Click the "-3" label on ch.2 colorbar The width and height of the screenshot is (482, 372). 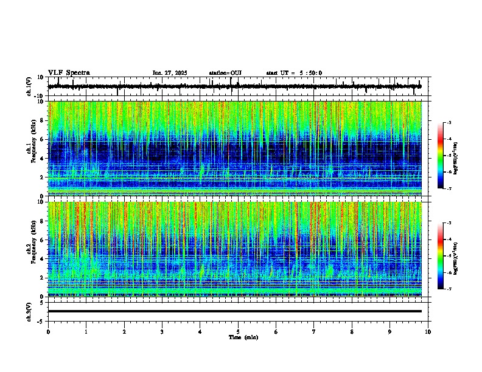(449, 223)
